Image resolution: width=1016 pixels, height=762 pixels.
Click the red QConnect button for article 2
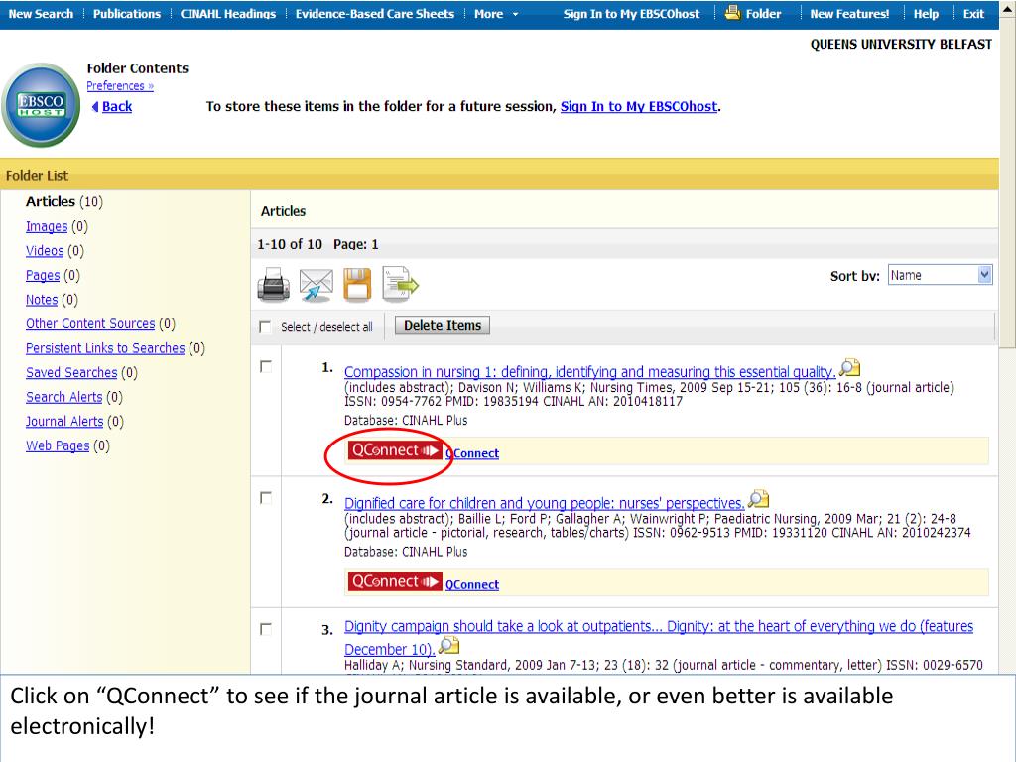(395, 581)
